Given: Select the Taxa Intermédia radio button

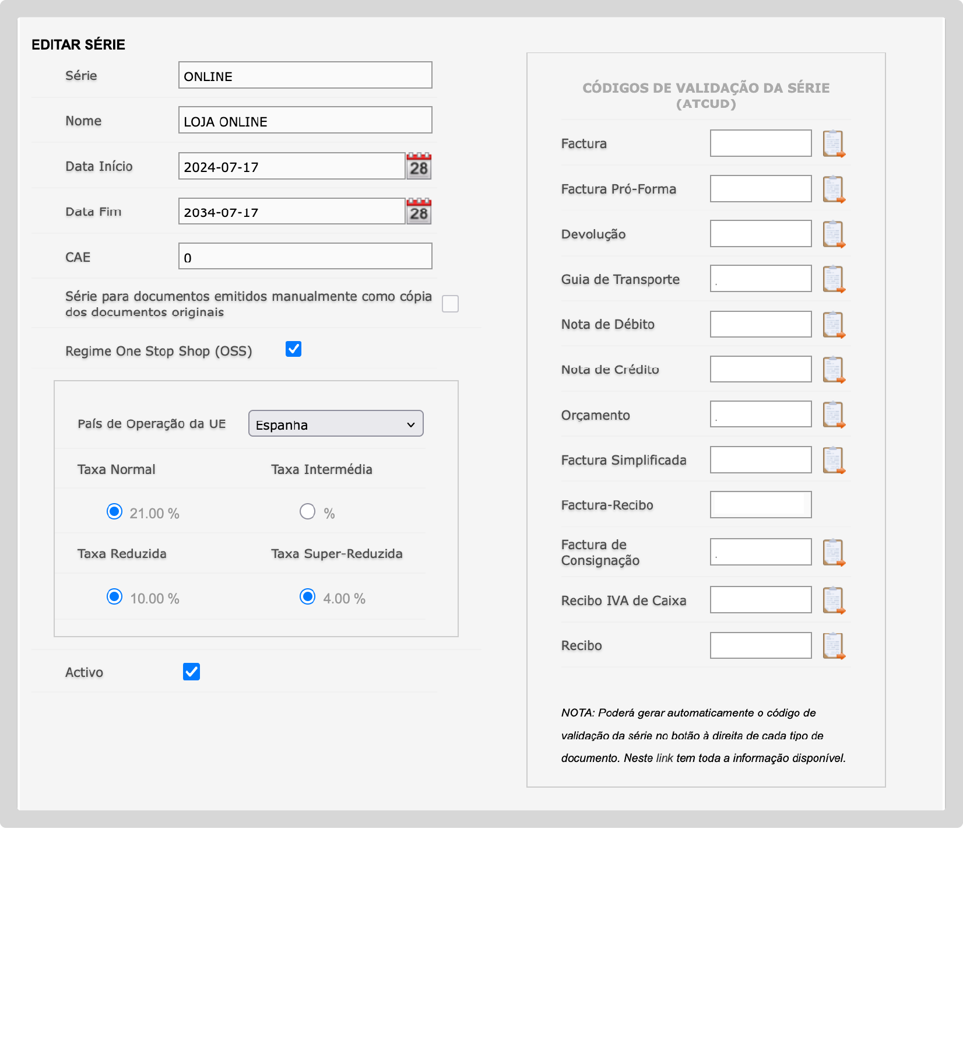Looking at the screenshot, I should click(x=307, y=512).
